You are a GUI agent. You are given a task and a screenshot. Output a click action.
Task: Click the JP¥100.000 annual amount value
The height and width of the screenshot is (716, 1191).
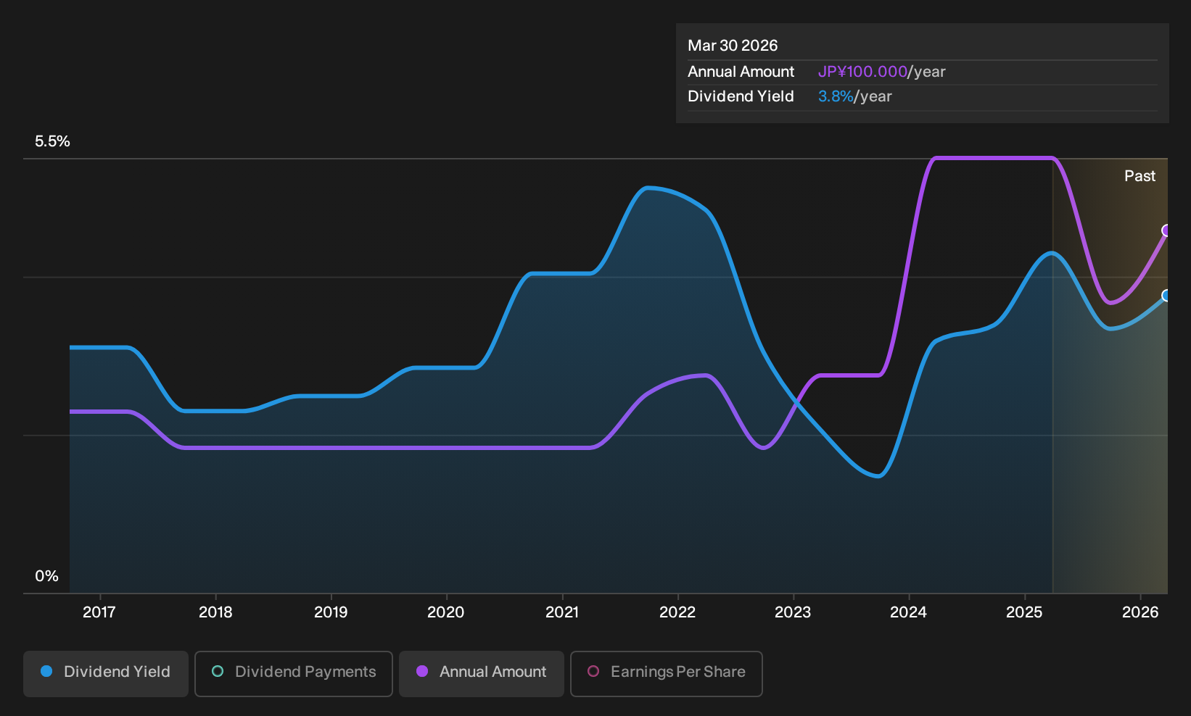(862, 72)
